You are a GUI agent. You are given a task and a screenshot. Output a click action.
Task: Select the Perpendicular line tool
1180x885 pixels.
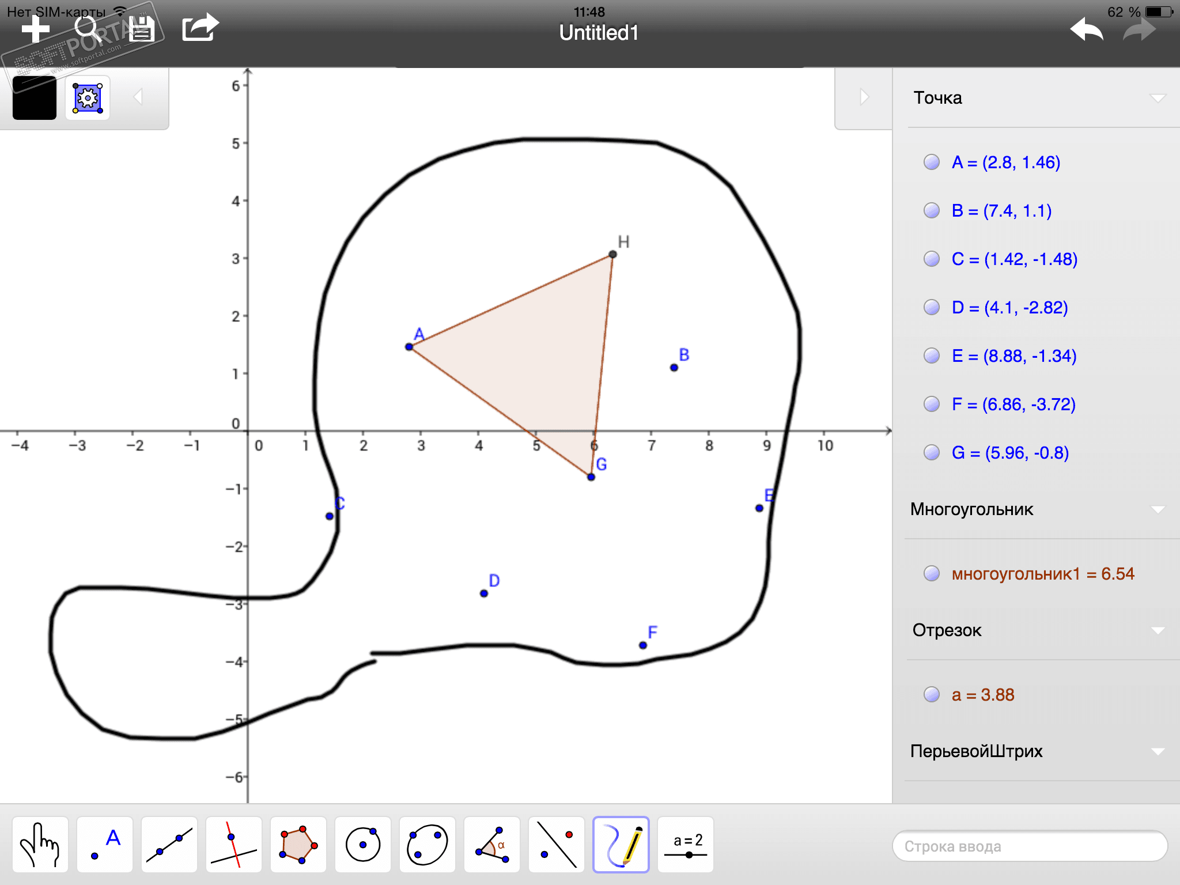point(234,845)
